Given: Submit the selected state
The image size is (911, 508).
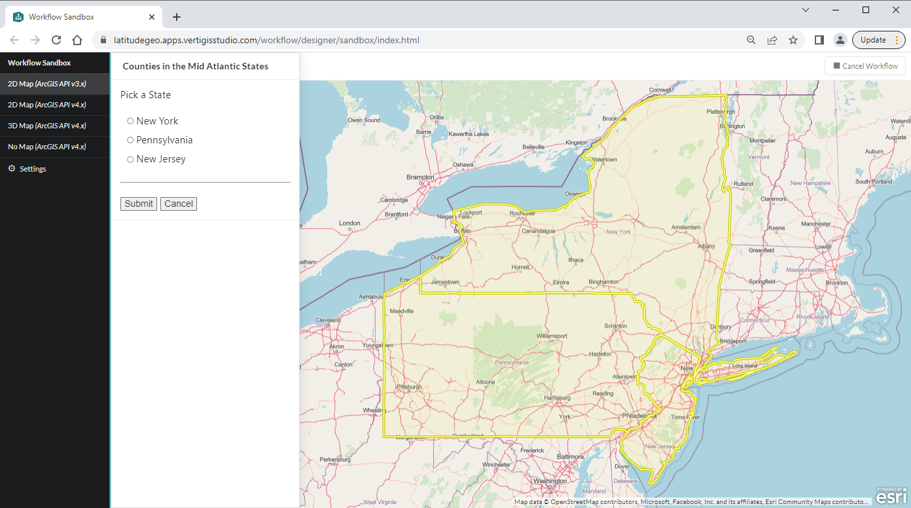Looking at the screenshot, I should click(x=138, y=204).
